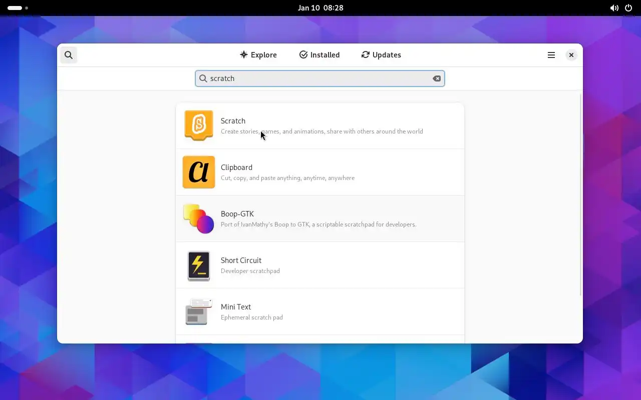
Task: Click 'Cut, copy, and paste anything' description
Action: [x=287, y=178]
